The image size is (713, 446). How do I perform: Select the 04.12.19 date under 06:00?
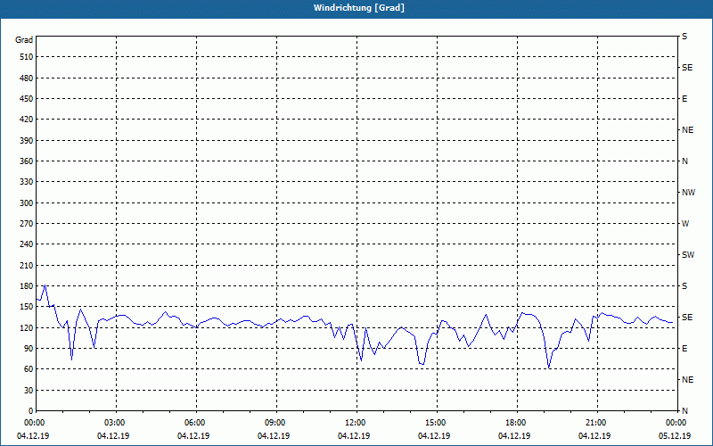(x=193, y=436)
